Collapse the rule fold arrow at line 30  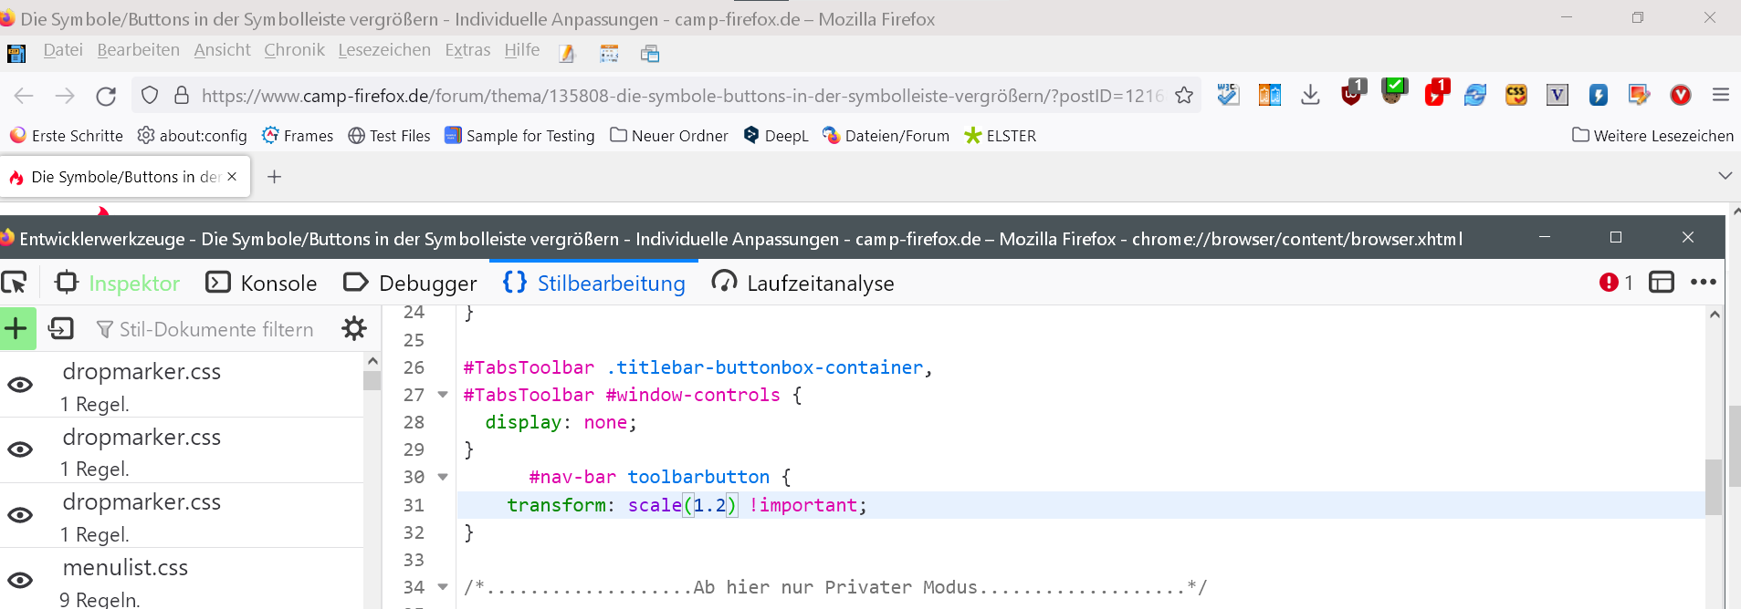pos(443,477)
